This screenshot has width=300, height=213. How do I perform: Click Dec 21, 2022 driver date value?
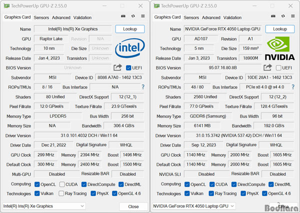pos(53,145)
